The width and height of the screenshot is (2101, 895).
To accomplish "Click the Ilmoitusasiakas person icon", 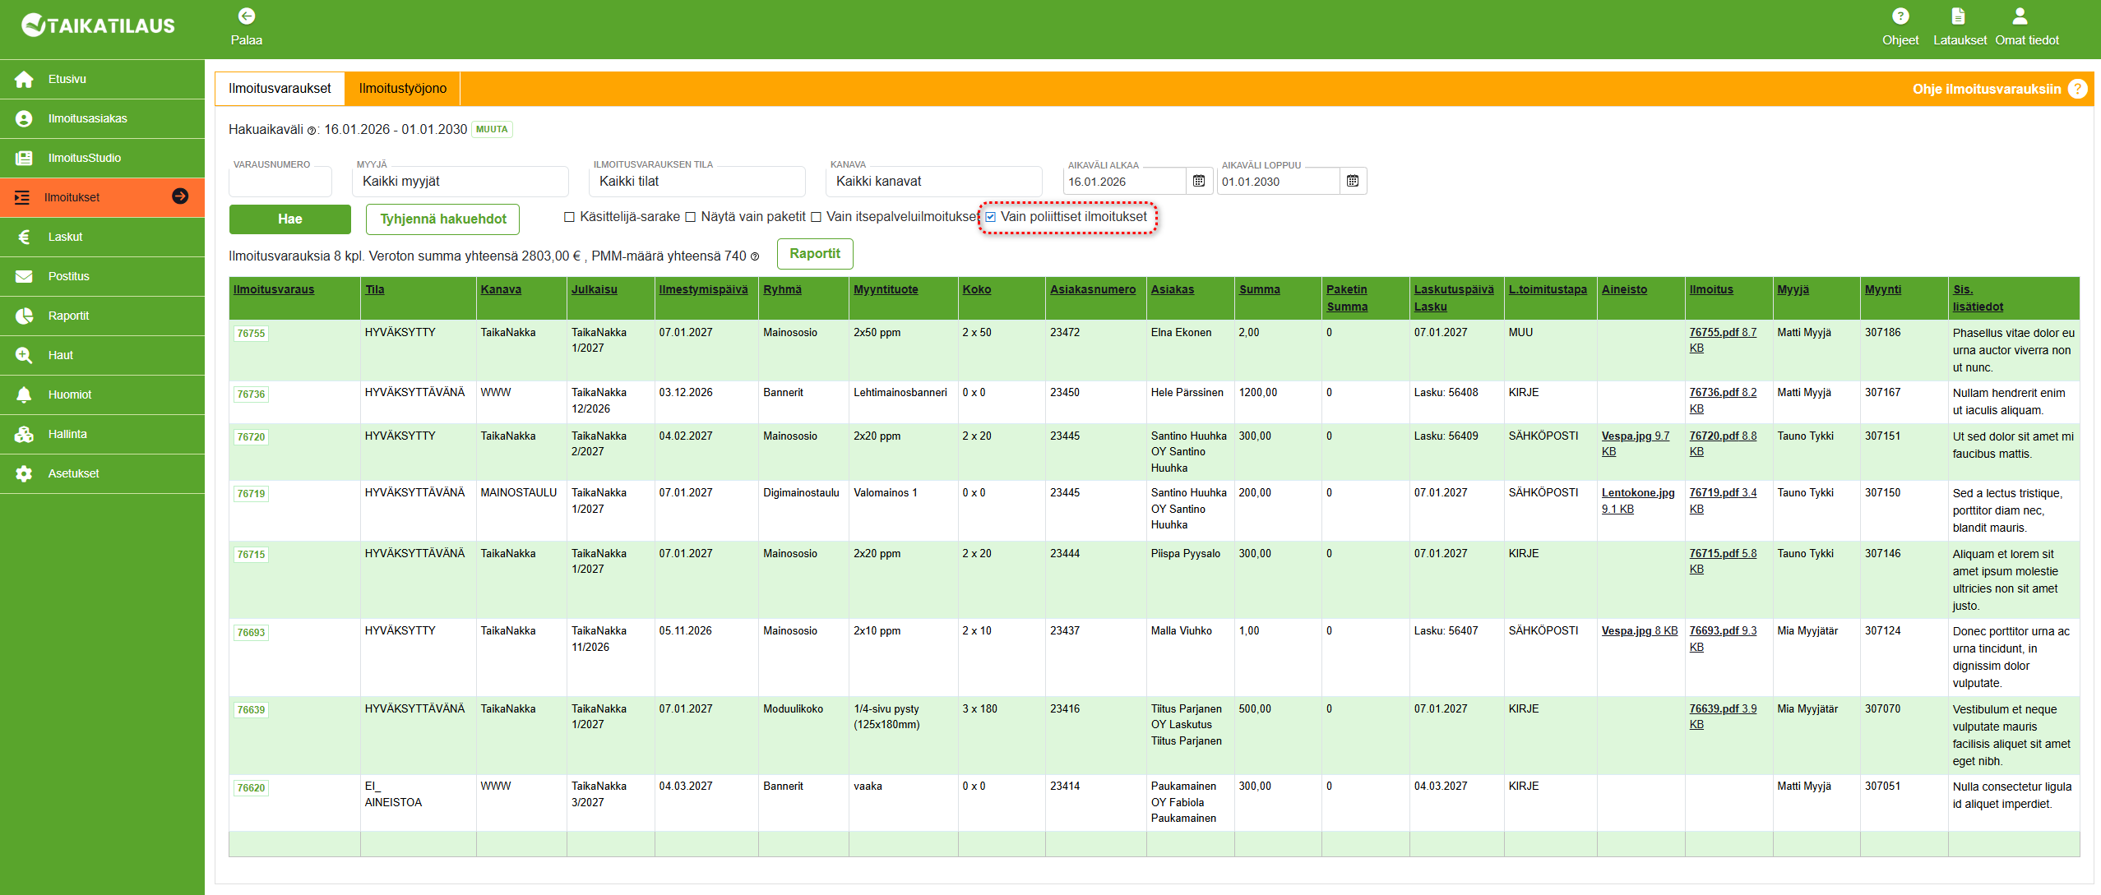I will coord(24,119).
